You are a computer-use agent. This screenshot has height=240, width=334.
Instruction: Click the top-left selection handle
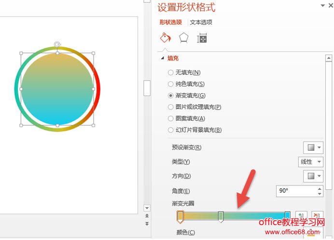point(21,53)
